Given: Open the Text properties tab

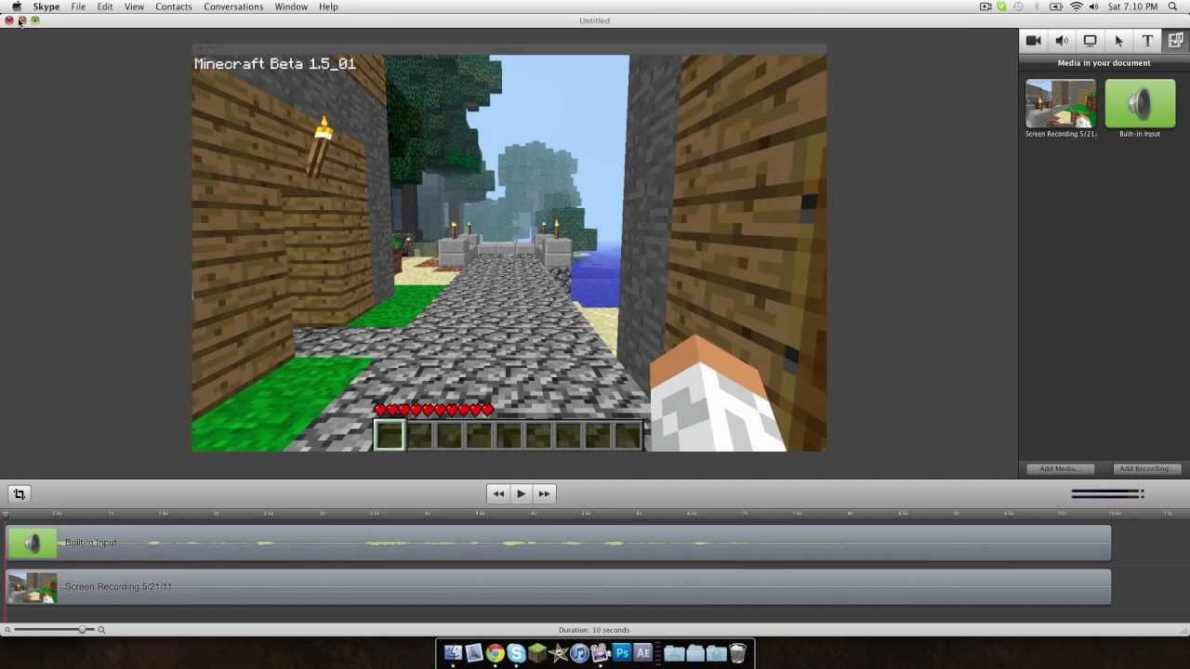Looking at the screenshot, I should coord(1147,41).
